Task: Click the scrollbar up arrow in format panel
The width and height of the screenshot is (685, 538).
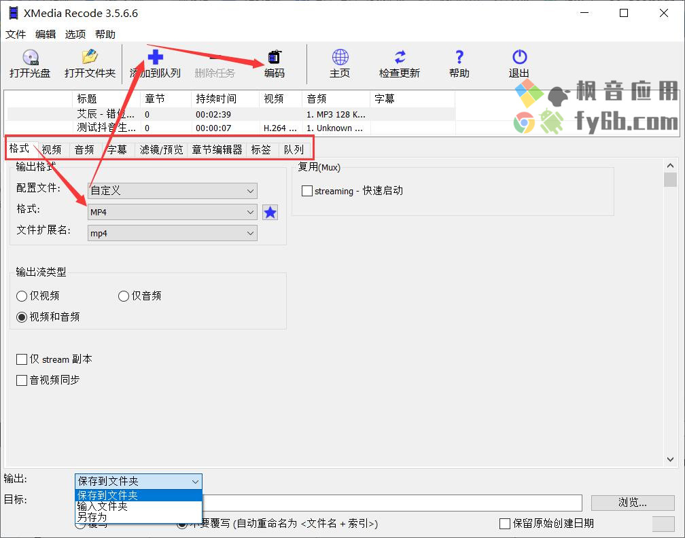Action: pyautogui.click(x=670, y=166)
